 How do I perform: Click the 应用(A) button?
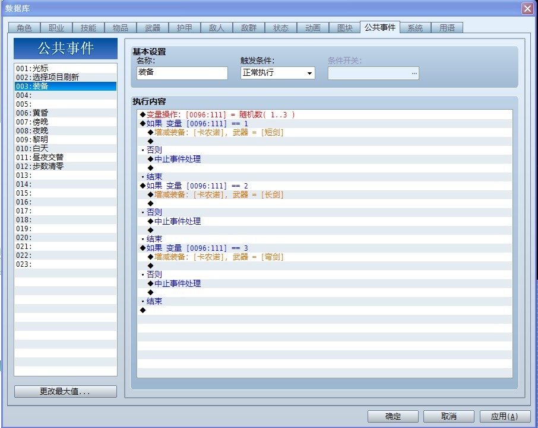pyautogui.click(x=505, y=416)
